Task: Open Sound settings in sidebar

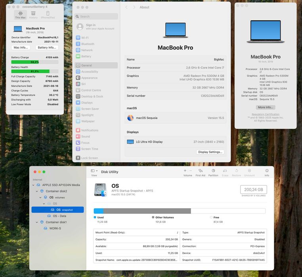Action: (96, 137)
